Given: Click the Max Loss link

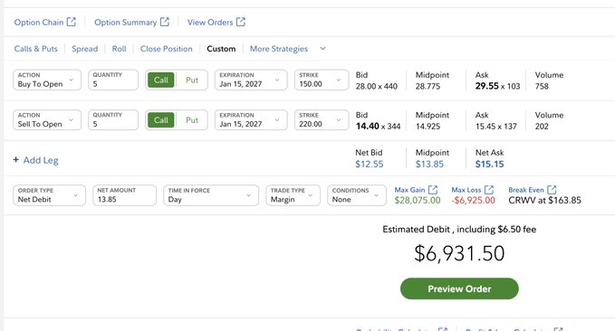Looking at the screenshot, I should tap(466, 190).
